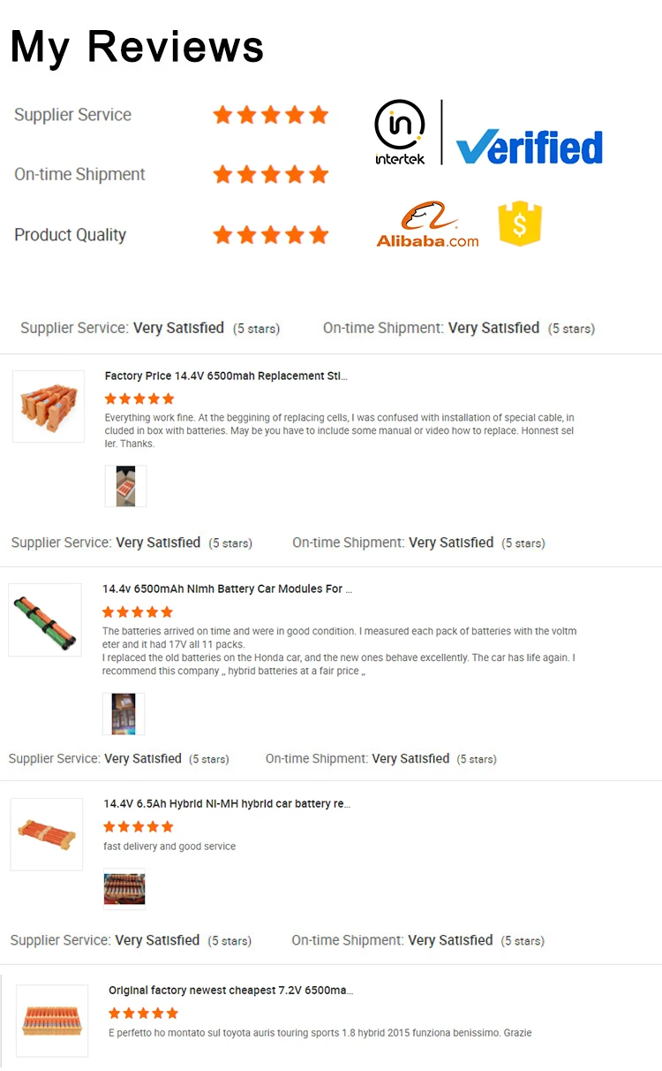Open the 7.2V battery pack product thumbnail

(52, 1021)
